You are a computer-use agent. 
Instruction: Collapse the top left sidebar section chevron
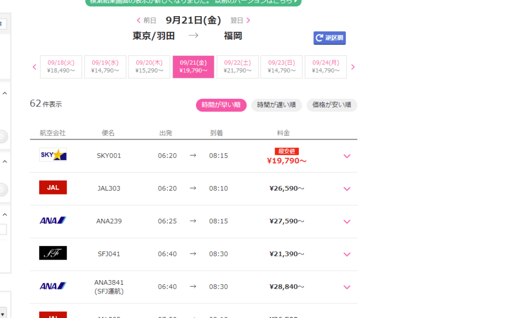coord(5,93)
